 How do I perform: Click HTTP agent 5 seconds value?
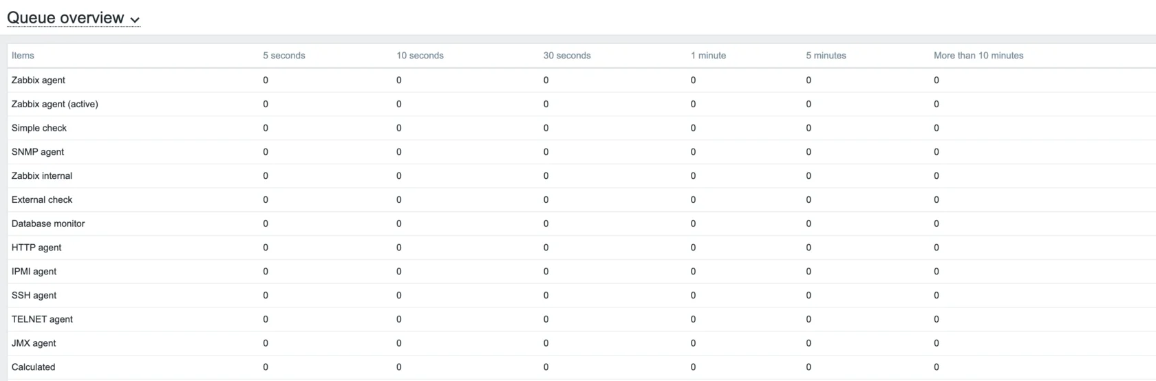[x=266, y=248]
